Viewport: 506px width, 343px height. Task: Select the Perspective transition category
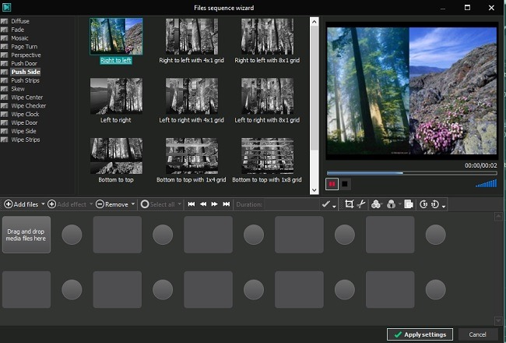tap(26, 55)
